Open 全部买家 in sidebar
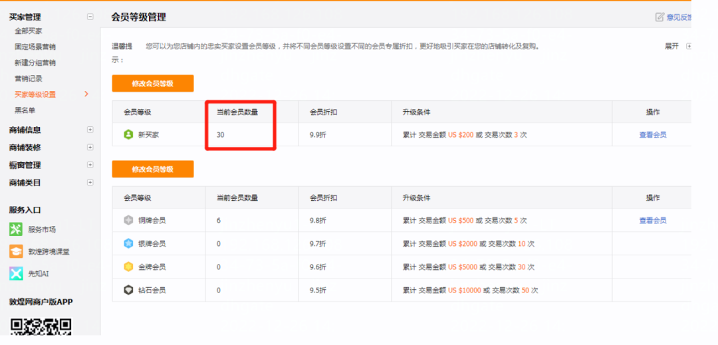718x345 pixels. pyautogui.click(x=29, y=31)
